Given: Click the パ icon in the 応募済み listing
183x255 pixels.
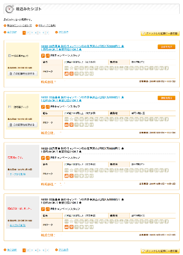Looking at the screenshot, I should pos(48,158).
